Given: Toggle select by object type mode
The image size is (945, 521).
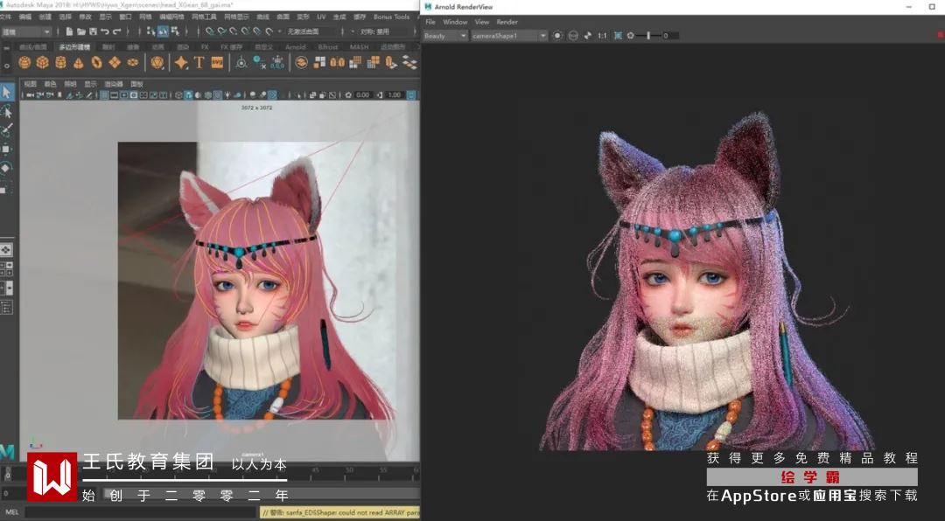Looking at the screenshot, I should [x=162, y=31].
